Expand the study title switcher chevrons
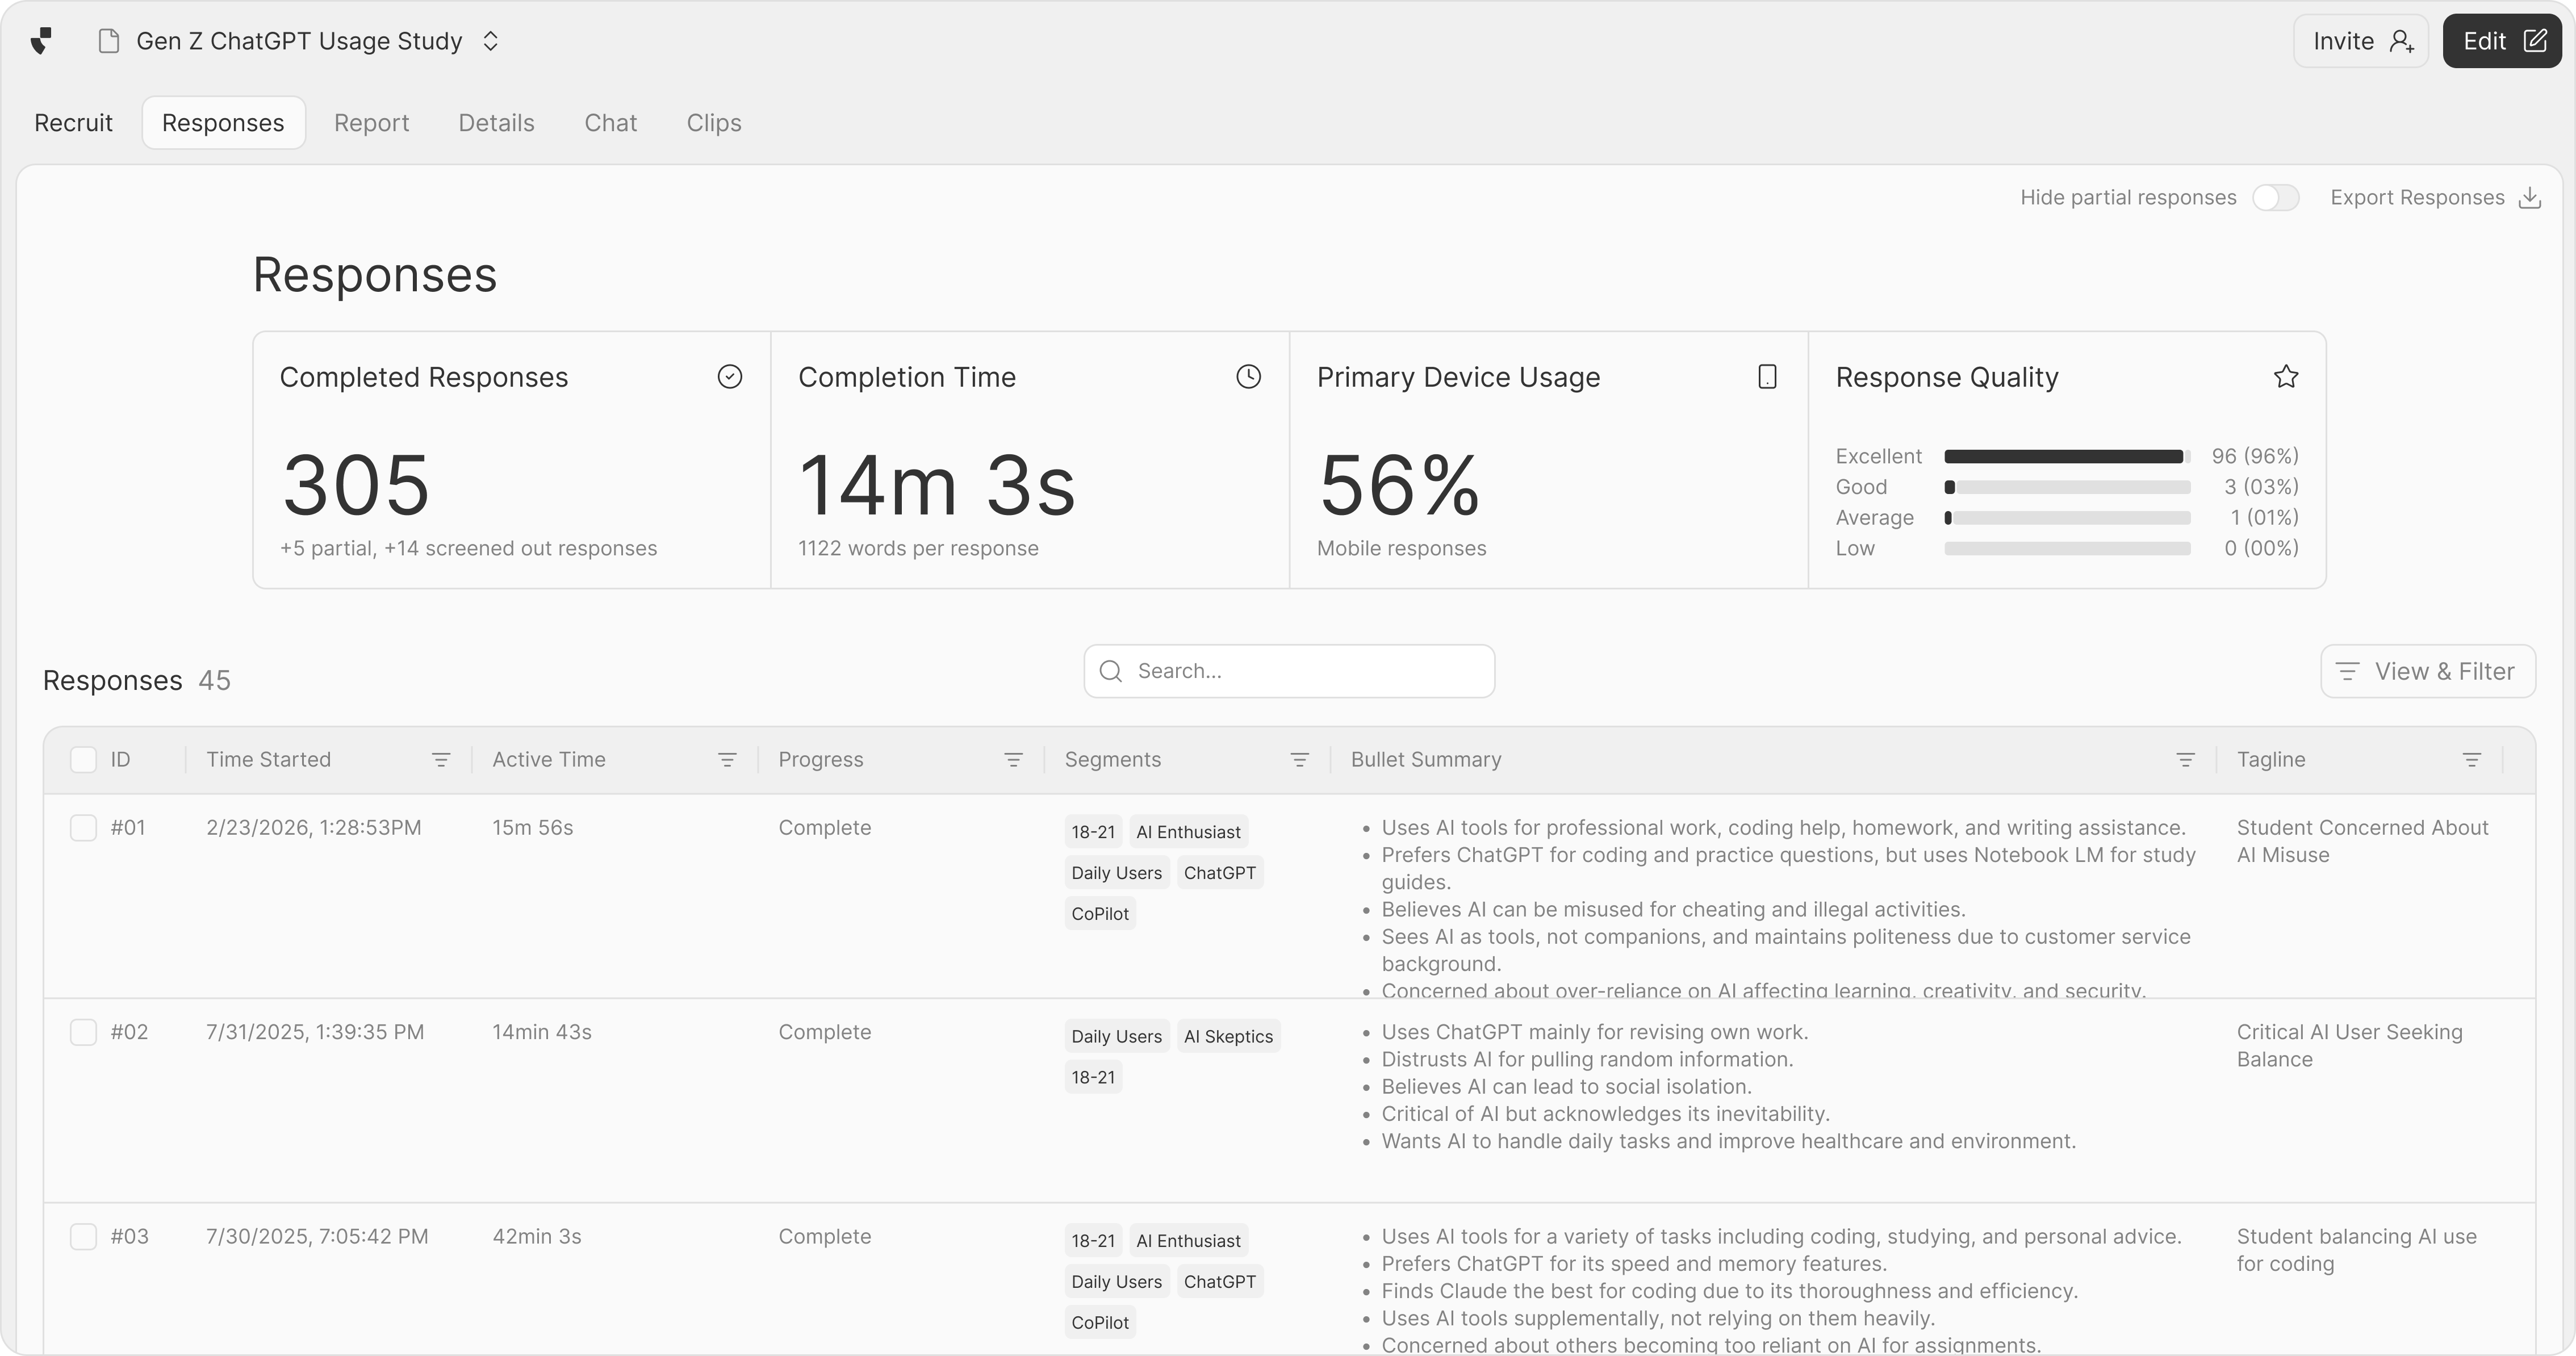The height and width of the screenshot is (1356, 2576). (x=490, y=41)
